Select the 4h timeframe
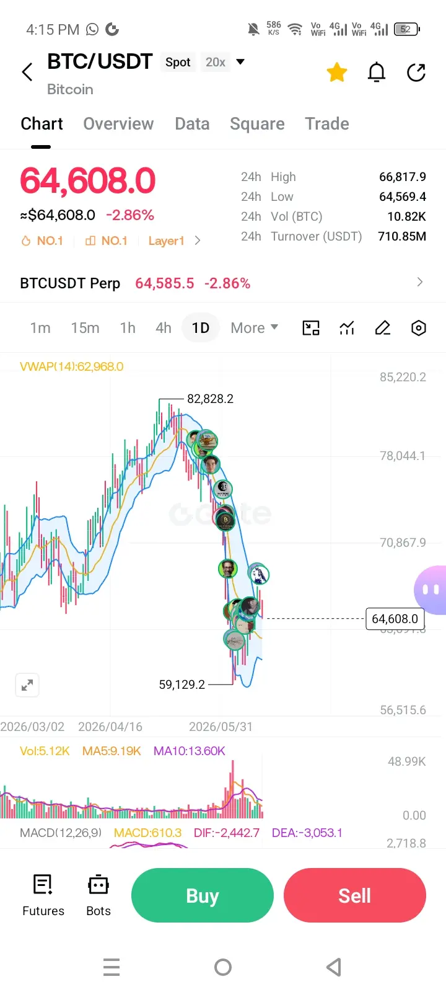Viewport: 446px width, 992px height. 164,328
